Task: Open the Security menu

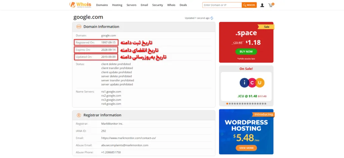Action: (158, 5)
